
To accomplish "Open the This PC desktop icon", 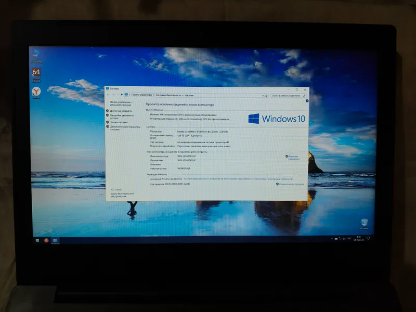I will [x=36, y=56].
